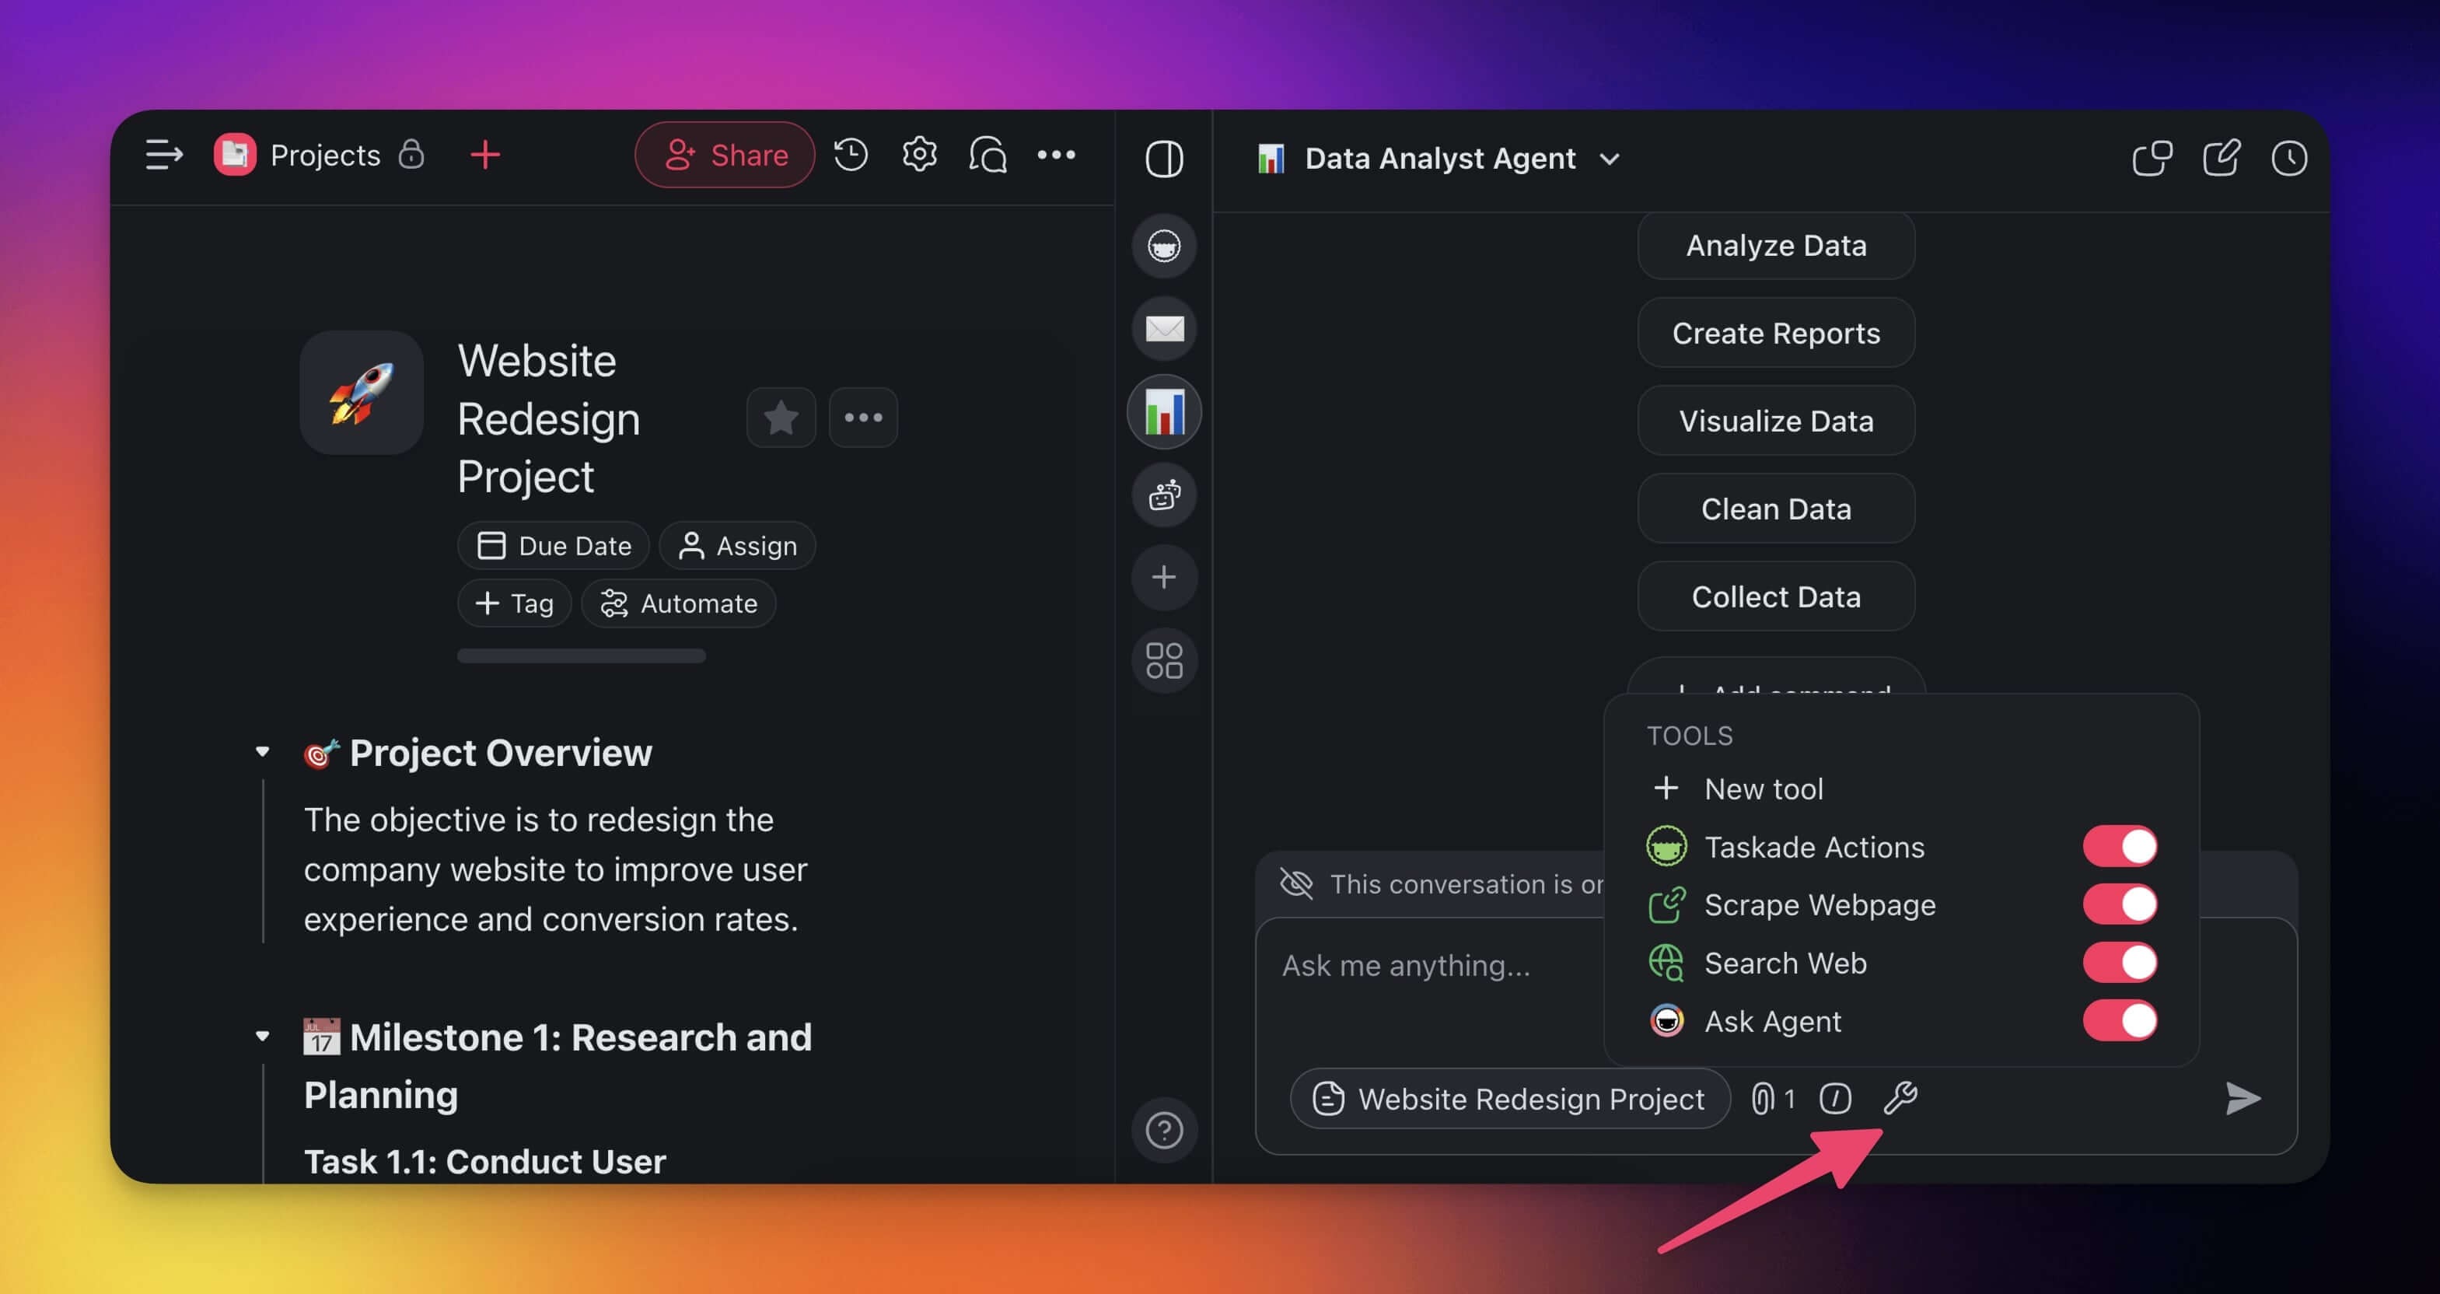Select the email agent envelope icon

pos(1164,329)
